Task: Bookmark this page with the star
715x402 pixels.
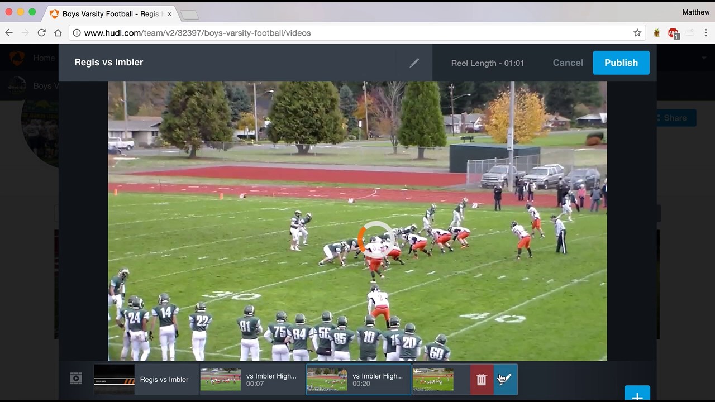Action: click(637, 33)
